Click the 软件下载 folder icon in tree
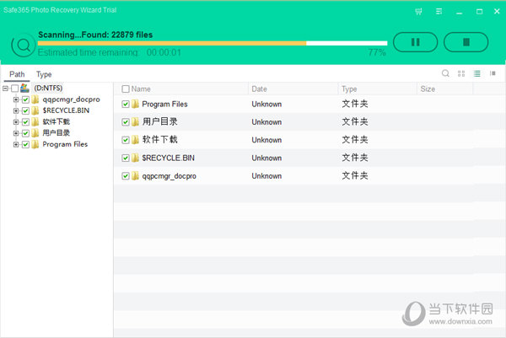 point(35,122)
